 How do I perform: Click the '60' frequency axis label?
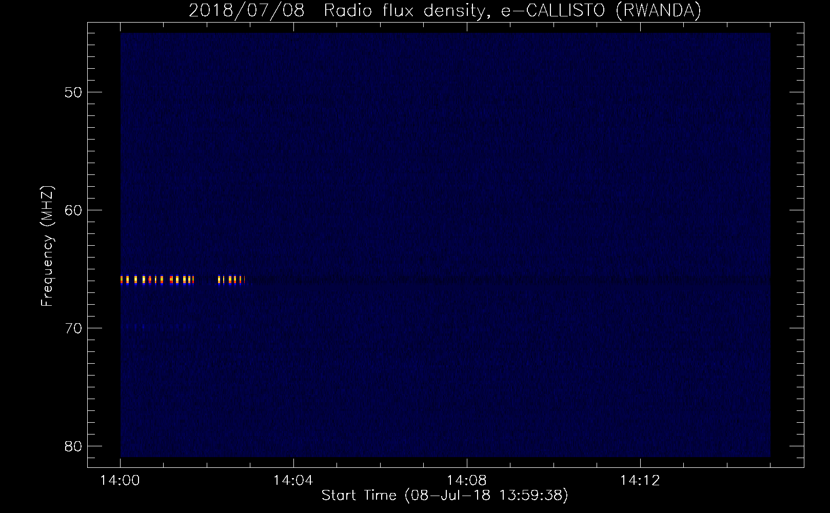click(73, 210)
